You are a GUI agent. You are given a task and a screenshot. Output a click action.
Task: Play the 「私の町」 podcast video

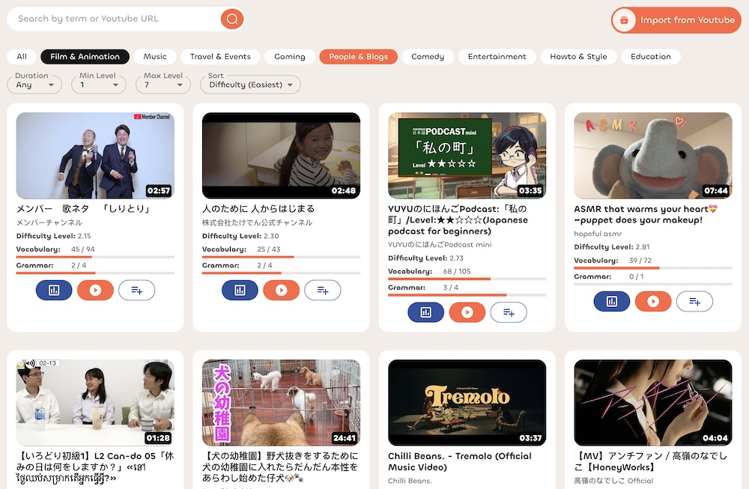point(467,312)
